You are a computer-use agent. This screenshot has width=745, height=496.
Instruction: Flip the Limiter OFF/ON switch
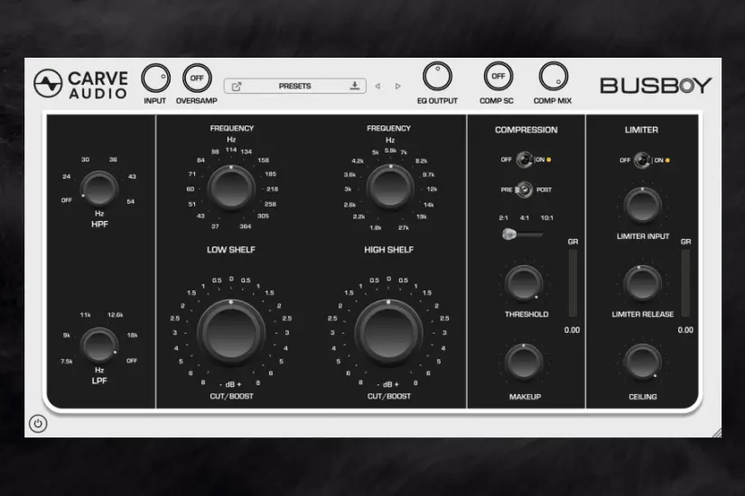tap(641, 161)
